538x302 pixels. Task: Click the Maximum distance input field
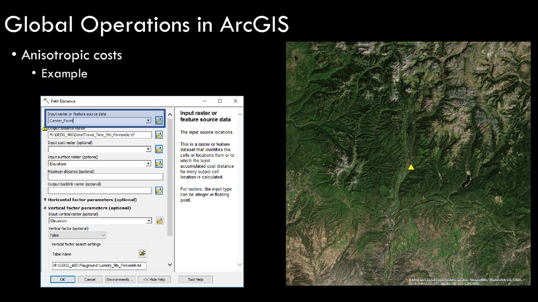(105, 177)
